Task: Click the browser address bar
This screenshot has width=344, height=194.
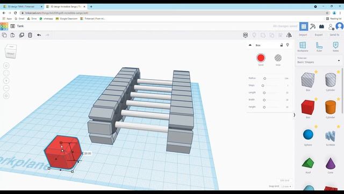Action: click(173, 13)
